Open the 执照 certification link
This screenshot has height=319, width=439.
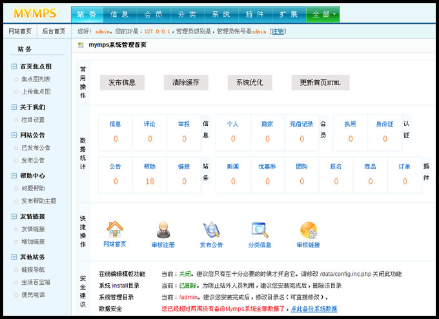click(x=351, y=124)
